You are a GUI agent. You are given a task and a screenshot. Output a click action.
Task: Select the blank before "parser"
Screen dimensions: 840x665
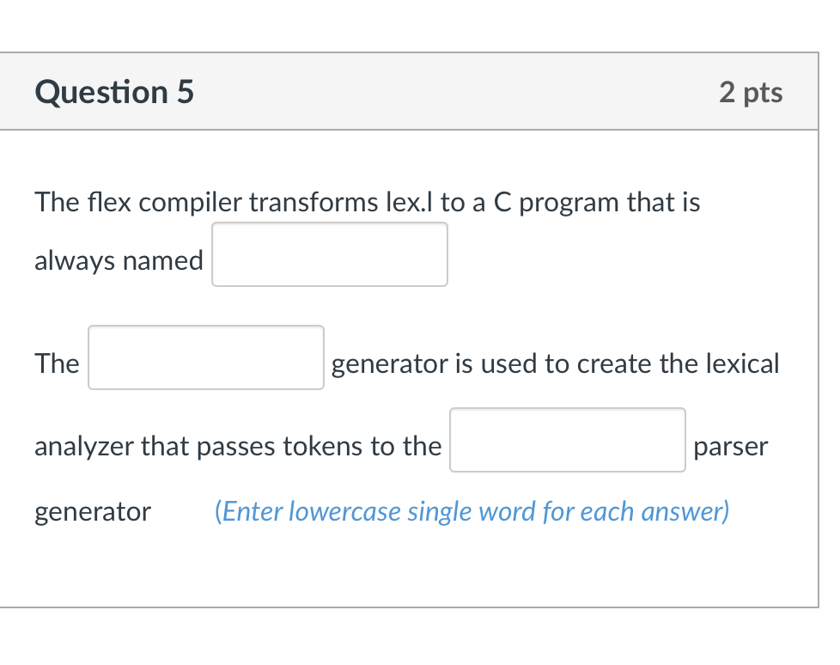click(568, 440)
